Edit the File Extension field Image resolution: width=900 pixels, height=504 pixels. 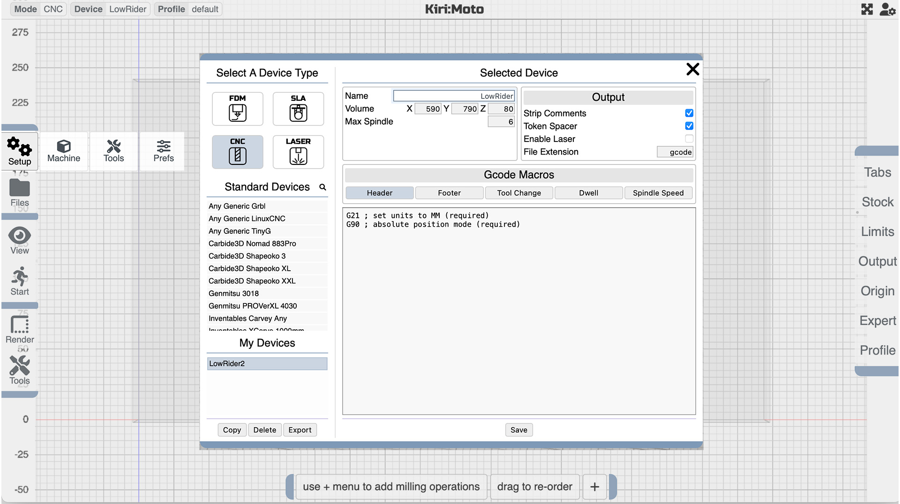click(675, 152)
